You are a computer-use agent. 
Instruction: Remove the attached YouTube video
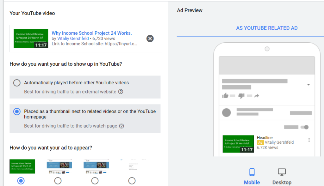150,39
